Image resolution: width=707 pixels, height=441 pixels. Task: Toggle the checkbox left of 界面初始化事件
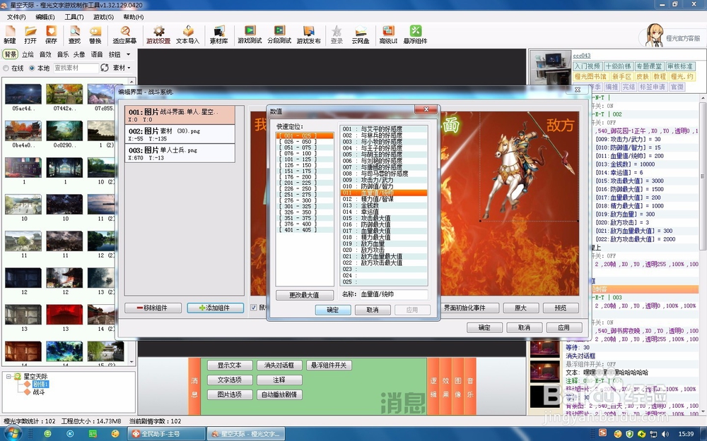coord(254,308)
